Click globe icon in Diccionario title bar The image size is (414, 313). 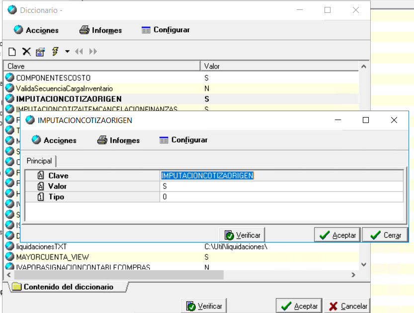click(12, 10)
